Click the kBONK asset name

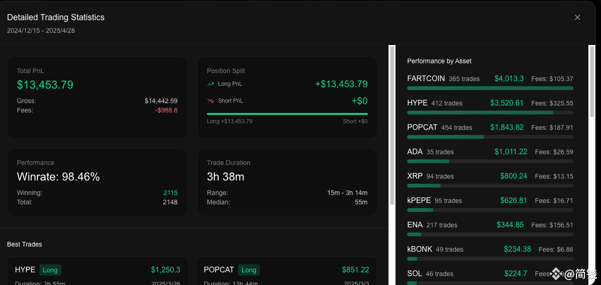[x=419, y=249]
